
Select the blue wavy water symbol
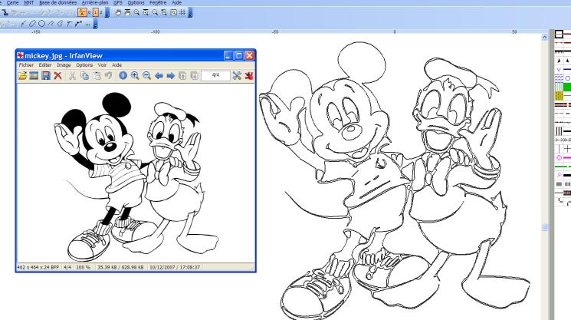[x=559, y=78]
